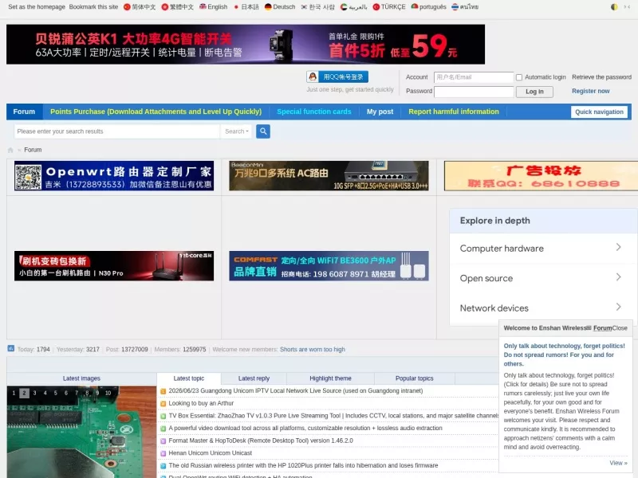Select slide 10 in latest images
Viewport: 638px width, 478px height.
pyautogui.click(x=108, y=393)
